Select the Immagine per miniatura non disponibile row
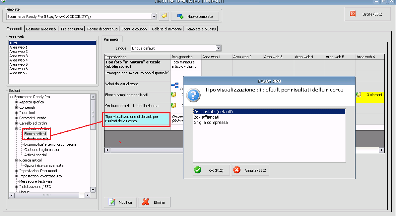 point(137,76)
